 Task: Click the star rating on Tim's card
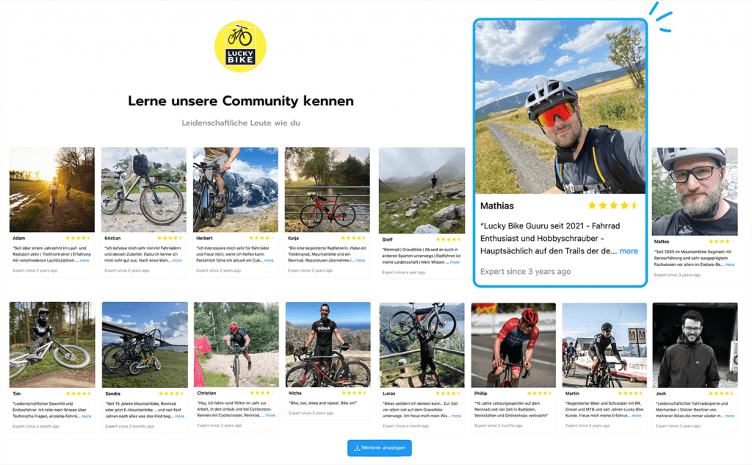[x=78, y=394]
